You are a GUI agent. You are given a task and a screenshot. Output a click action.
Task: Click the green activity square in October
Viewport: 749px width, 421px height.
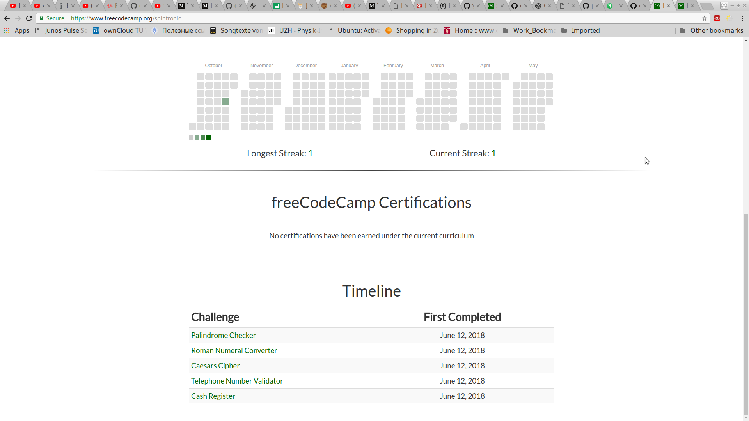point(225,101)
